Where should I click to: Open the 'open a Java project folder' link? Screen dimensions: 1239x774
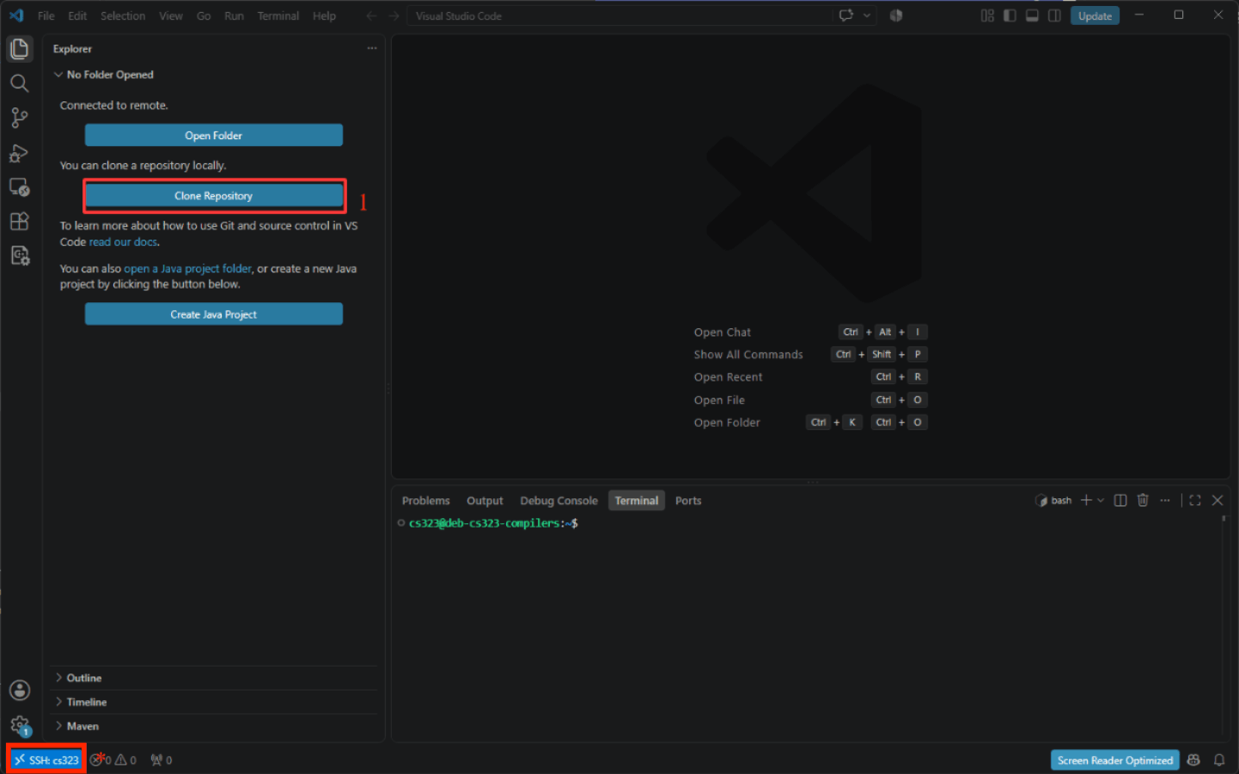[x=188, y=269]
